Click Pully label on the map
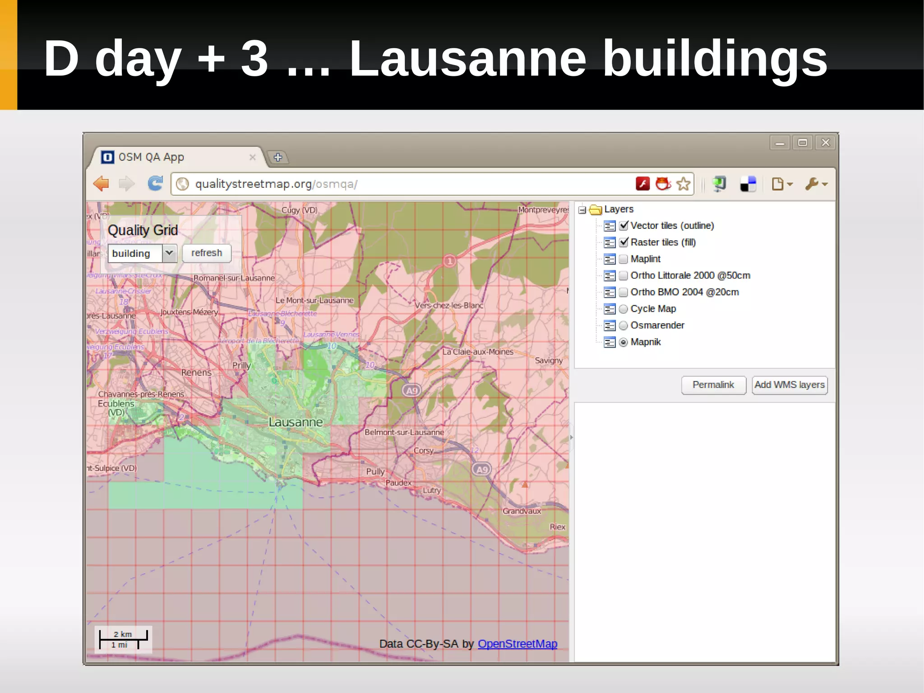The height and width of the screenshot is (693, 924). tap(375, 472)
